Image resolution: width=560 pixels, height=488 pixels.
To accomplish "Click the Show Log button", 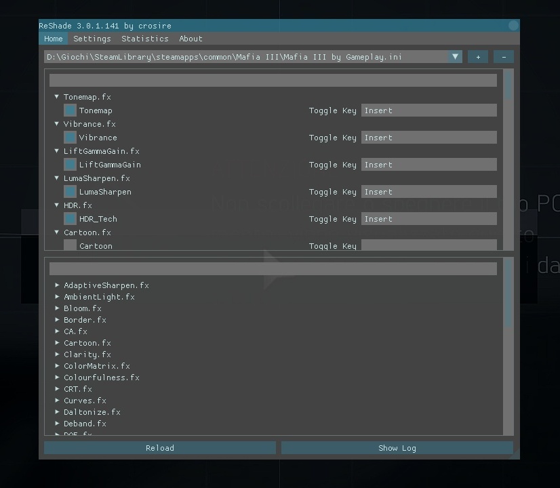I will 397,448.
